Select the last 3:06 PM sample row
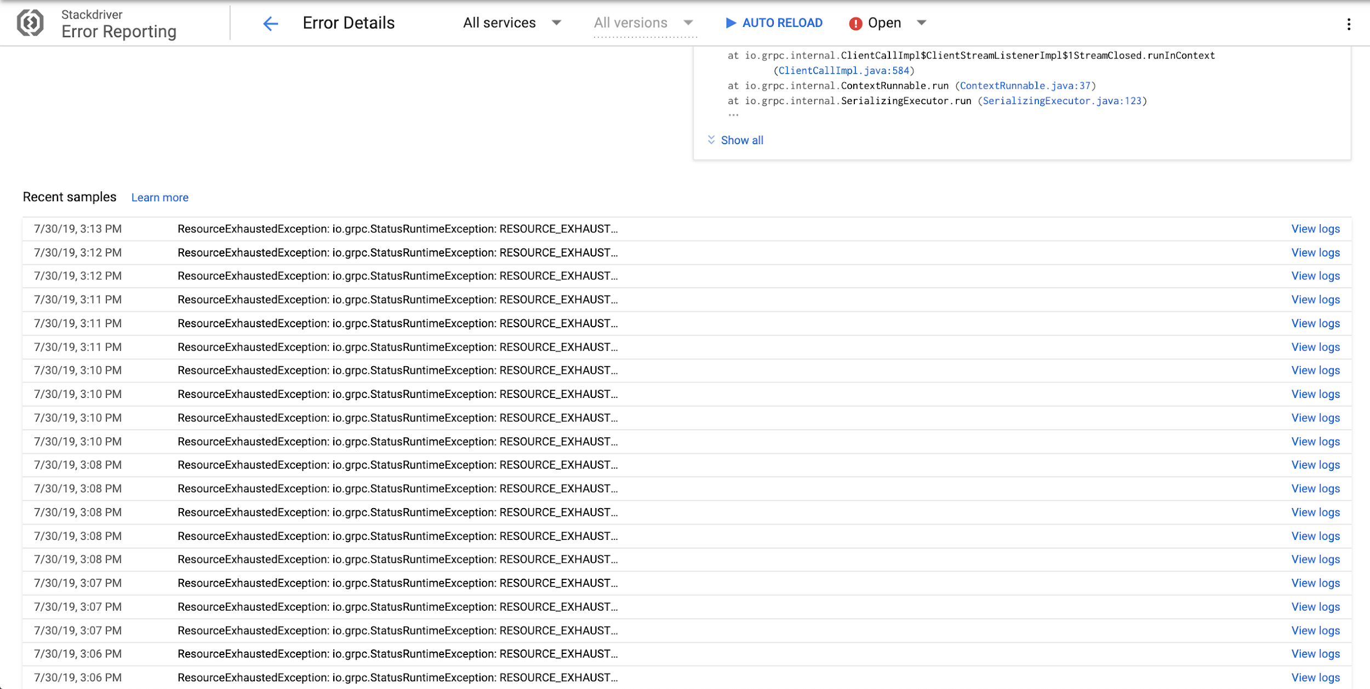The image size is (1370, 689). (687, 677)
